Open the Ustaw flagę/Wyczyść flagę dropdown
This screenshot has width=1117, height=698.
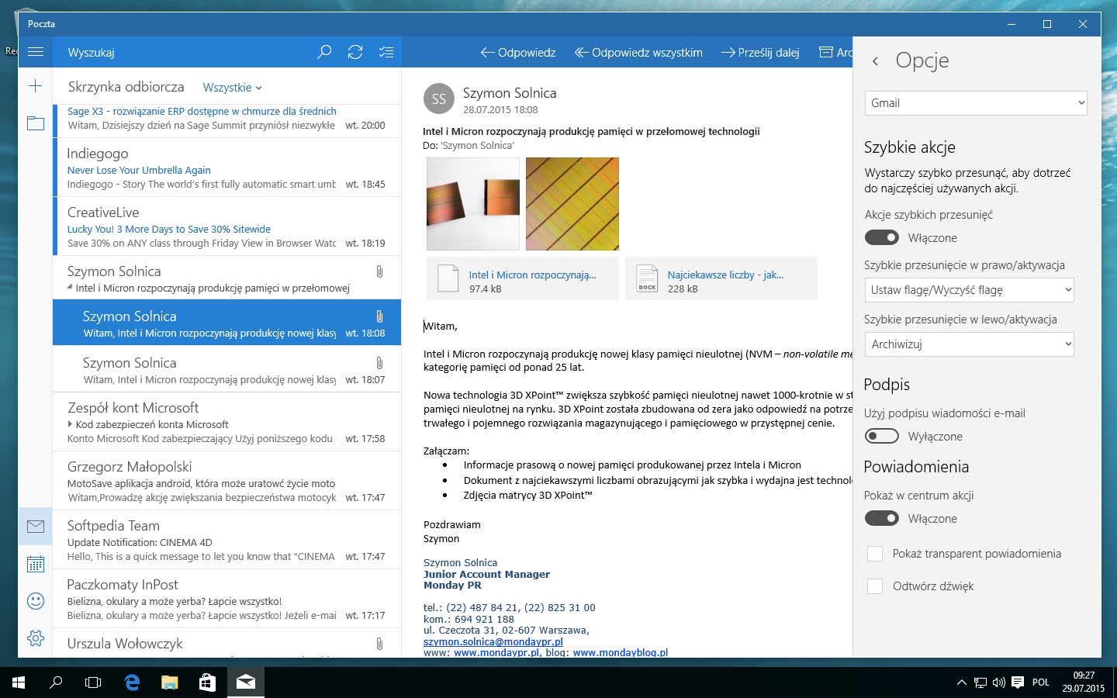point(970,290)
